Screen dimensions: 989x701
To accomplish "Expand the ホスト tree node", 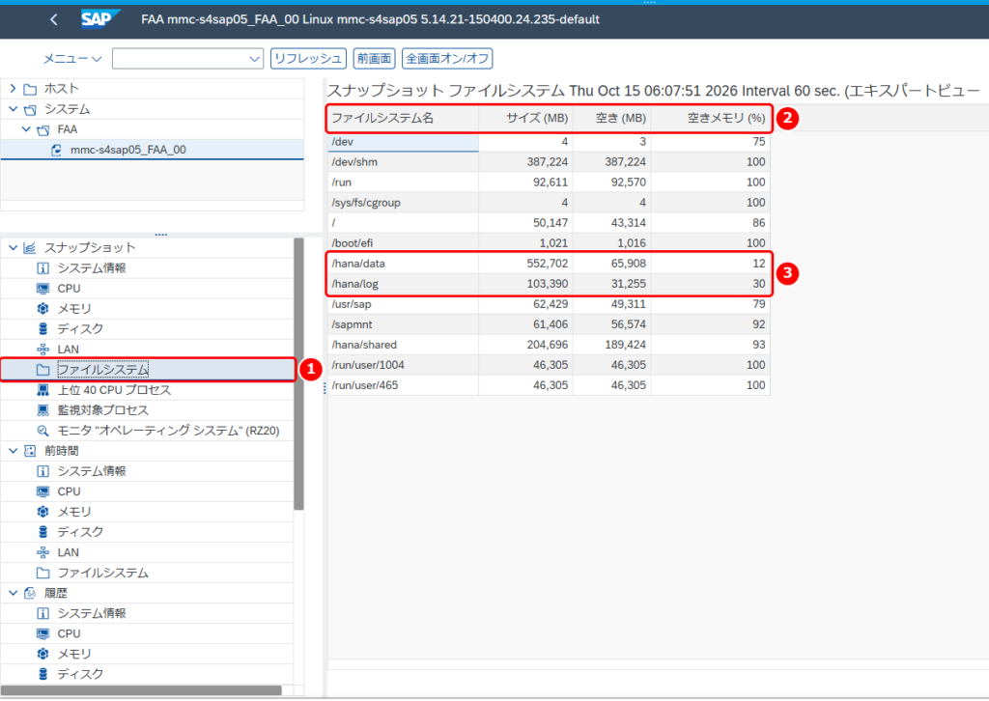I will 13,88.
